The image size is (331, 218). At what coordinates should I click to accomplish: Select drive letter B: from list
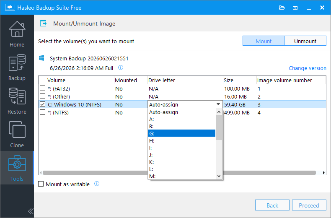point(181,127)
